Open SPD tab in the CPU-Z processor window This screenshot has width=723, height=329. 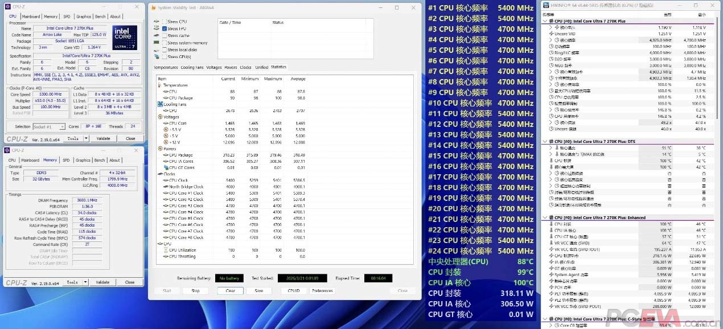67,17
